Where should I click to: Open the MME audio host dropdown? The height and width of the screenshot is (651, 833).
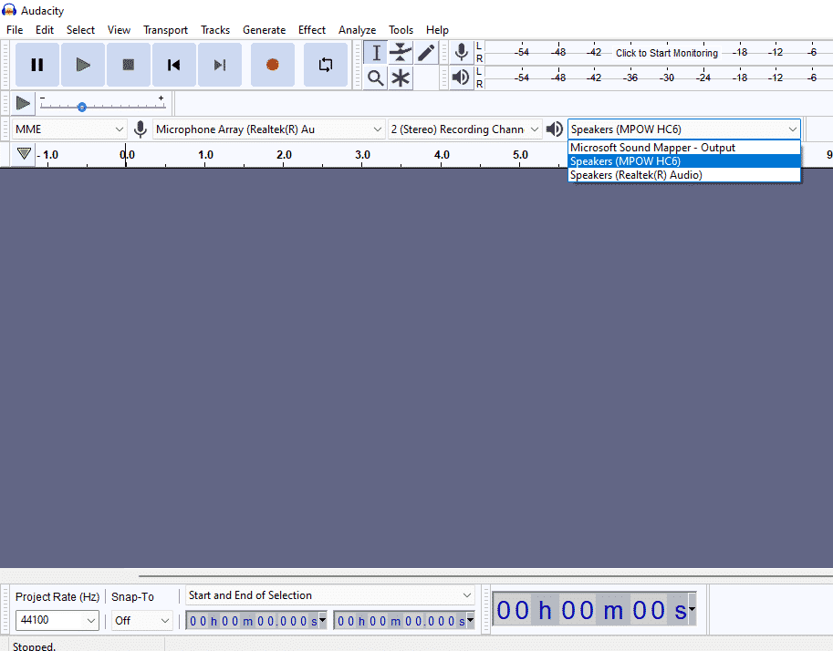69,129
